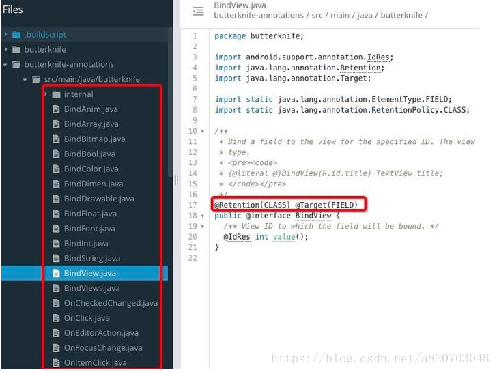Open BindDimen.java file name
Screen dimensions: 497x372
[94, 184]
